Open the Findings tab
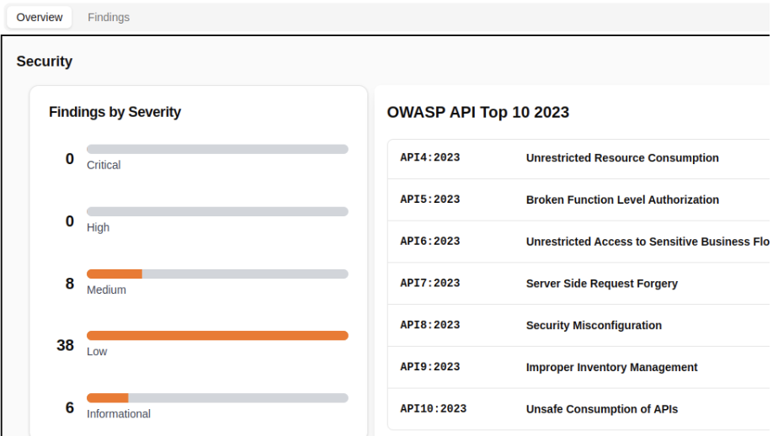778x436 pixels. coord(109,17)
